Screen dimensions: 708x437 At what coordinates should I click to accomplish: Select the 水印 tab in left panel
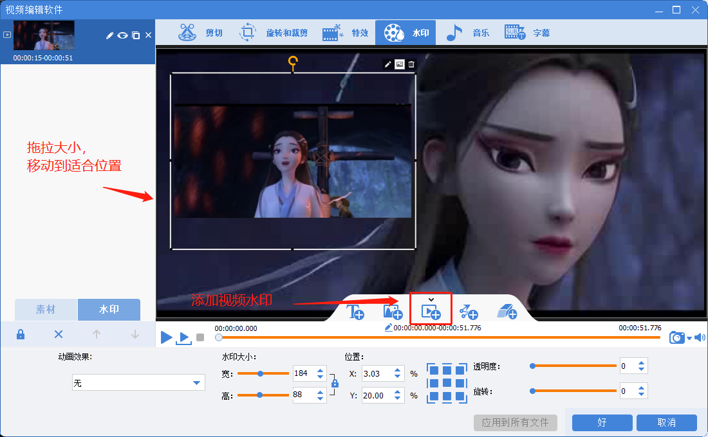click(109, 309)
